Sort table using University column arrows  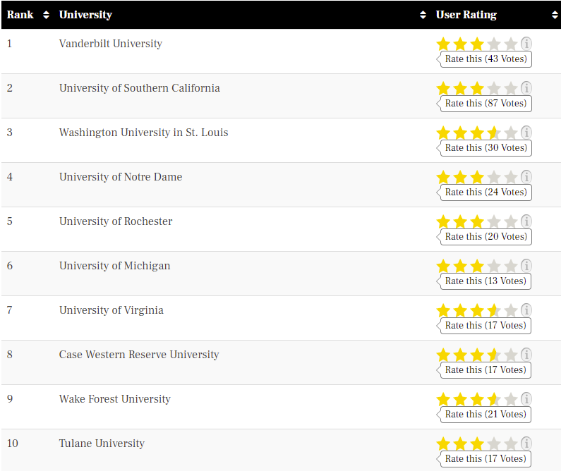coord(423,15)
